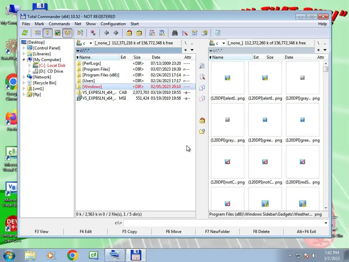Open left panel favorites asterisk button

click(186, 50)
